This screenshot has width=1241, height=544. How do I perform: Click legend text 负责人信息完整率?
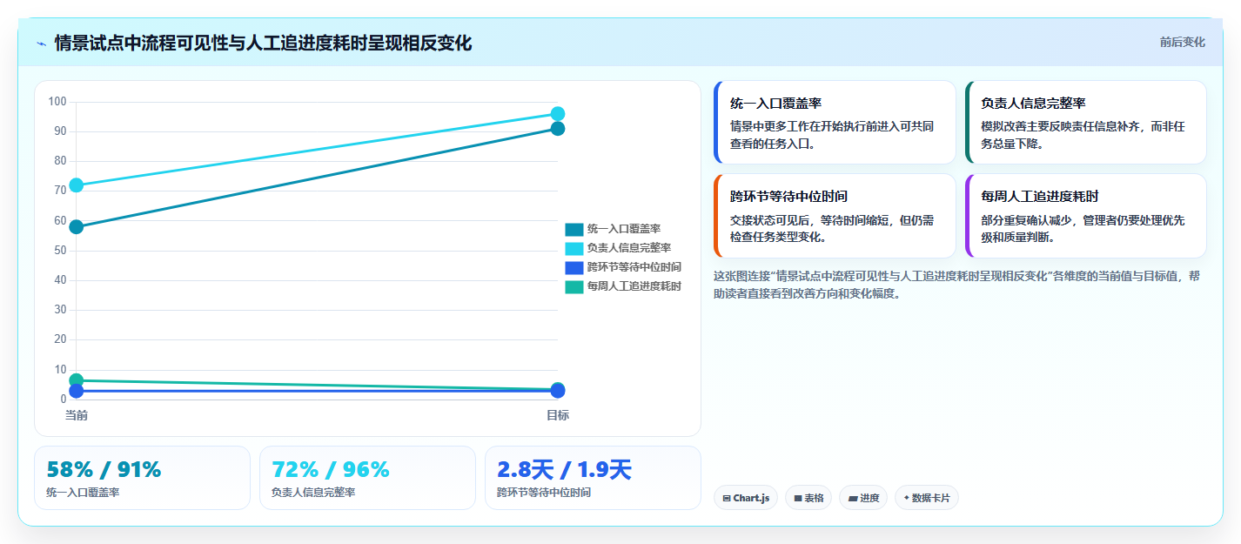tap(629, 249)
